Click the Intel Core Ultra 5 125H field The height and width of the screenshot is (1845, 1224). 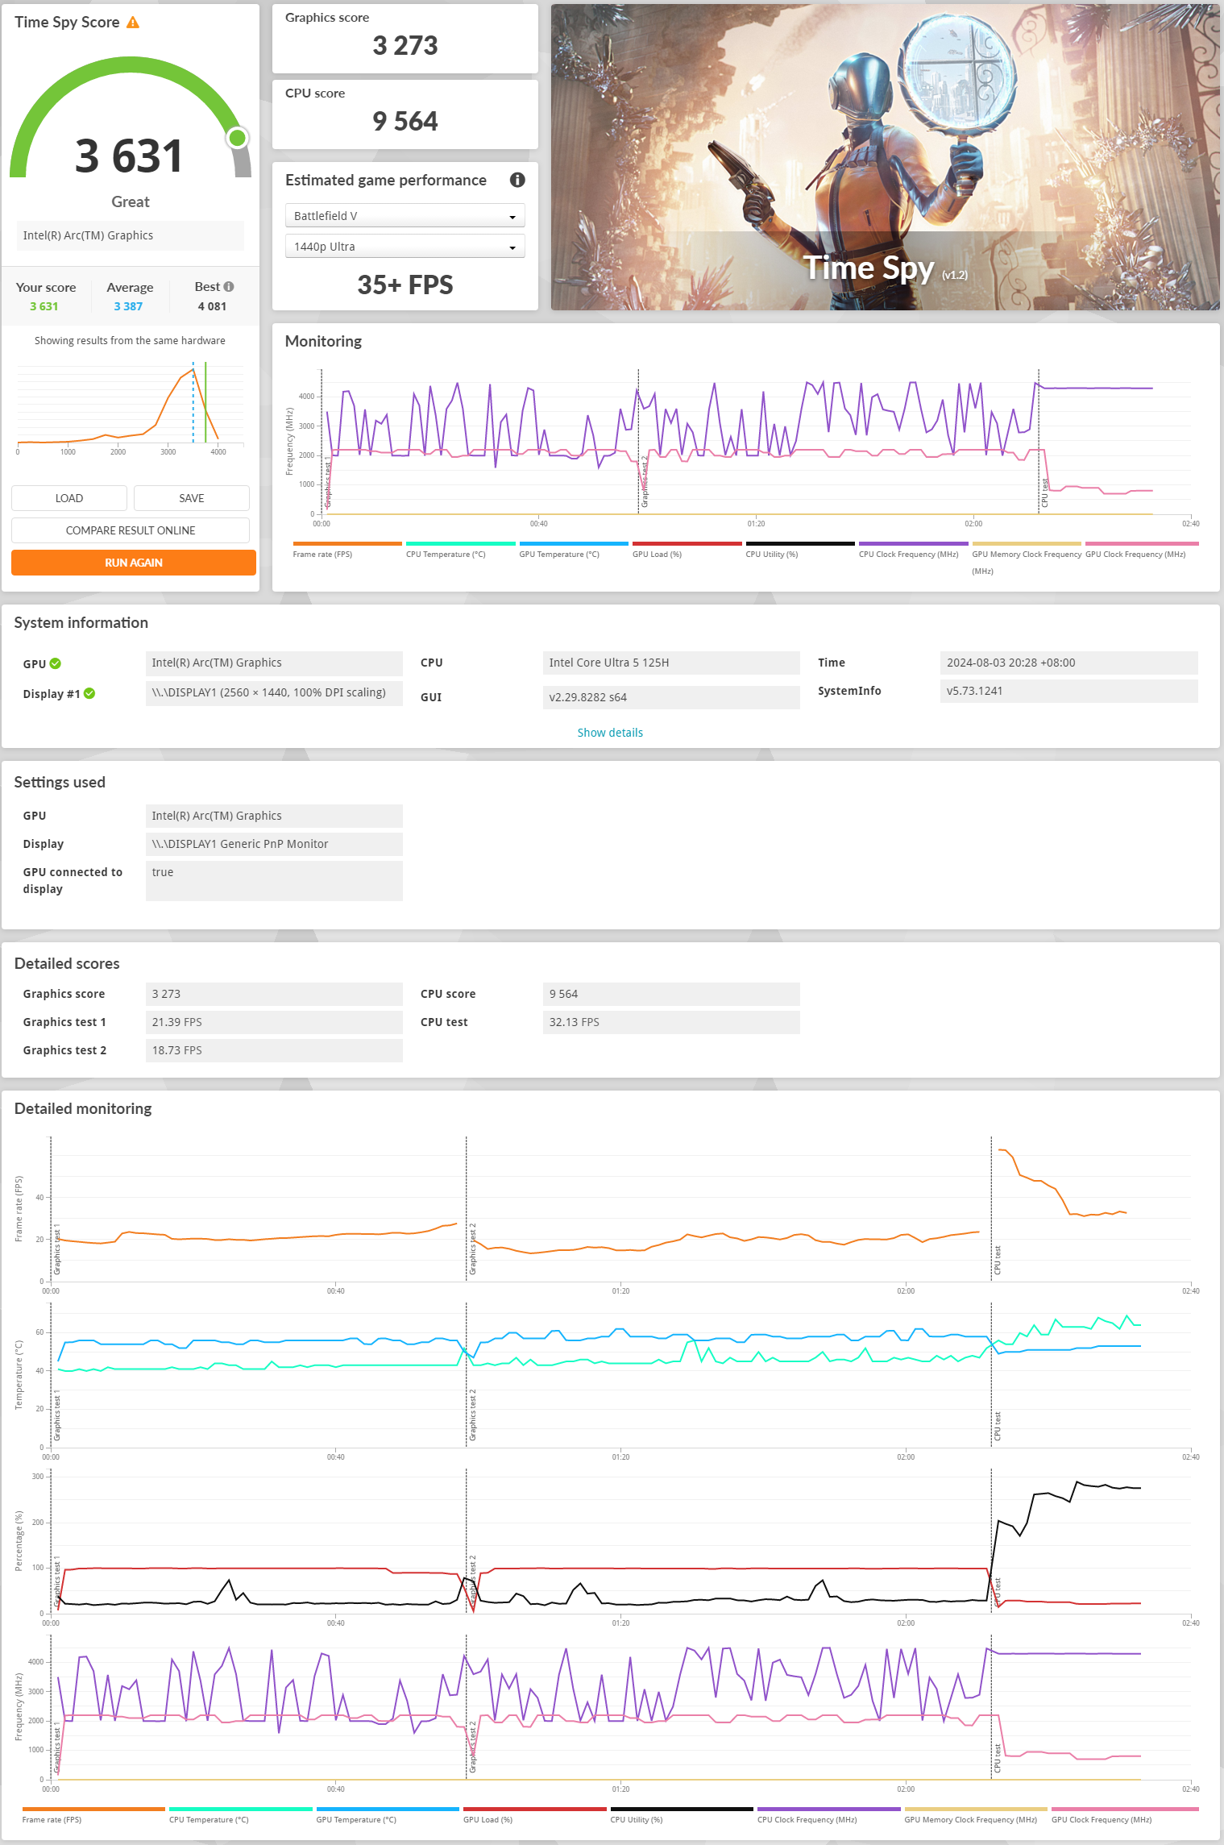tap(671, 663)
